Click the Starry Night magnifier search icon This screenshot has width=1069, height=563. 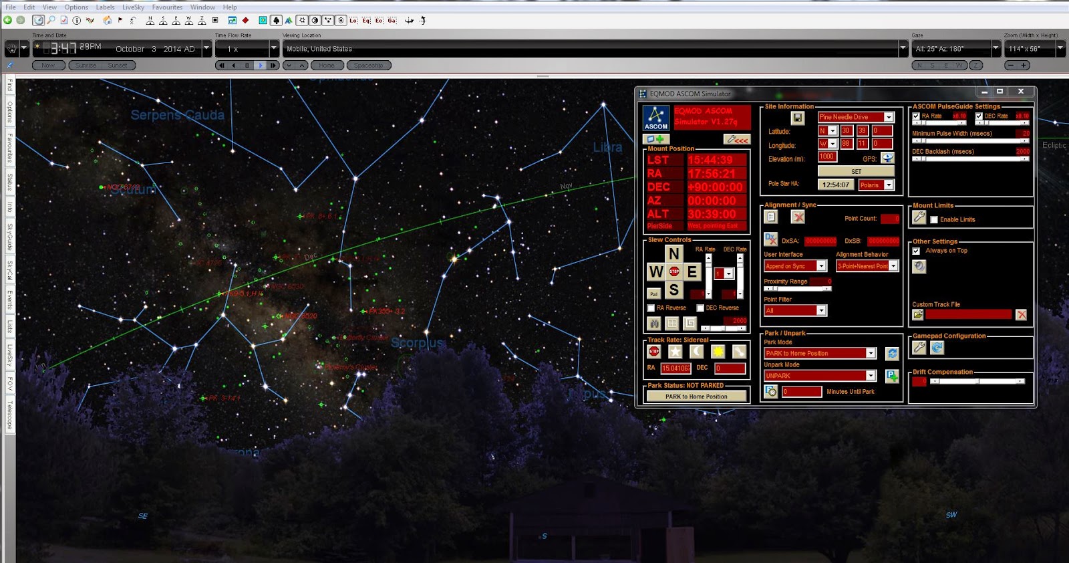[51, 20]
